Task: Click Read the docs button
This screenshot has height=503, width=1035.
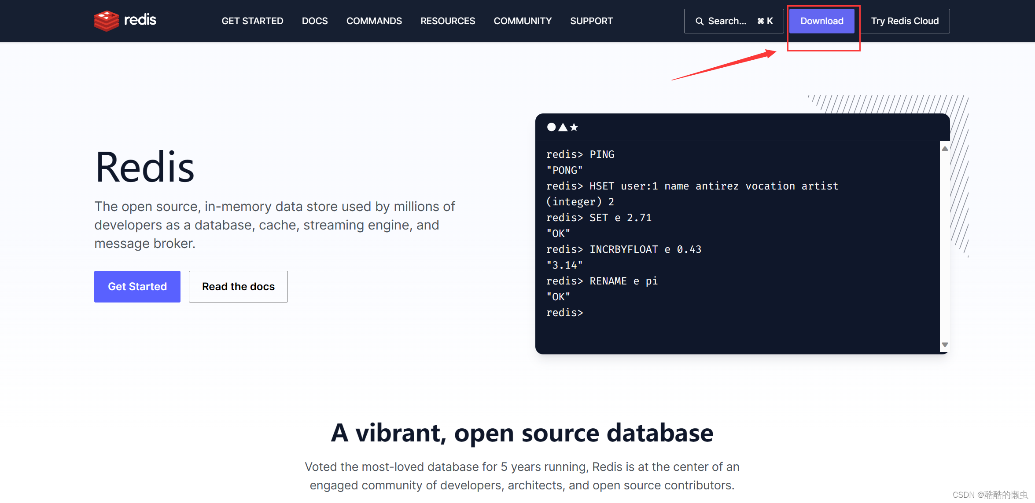Action: tap(238, 287)
